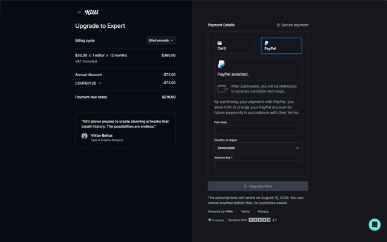Image resolution: width=387 pixels, height=242 pixels.
Task: Click the "Upgrade to Expert" heading
Action: click(100, 26)
